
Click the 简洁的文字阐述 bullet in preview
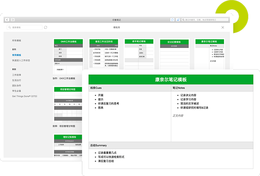[x=189, y=103]
